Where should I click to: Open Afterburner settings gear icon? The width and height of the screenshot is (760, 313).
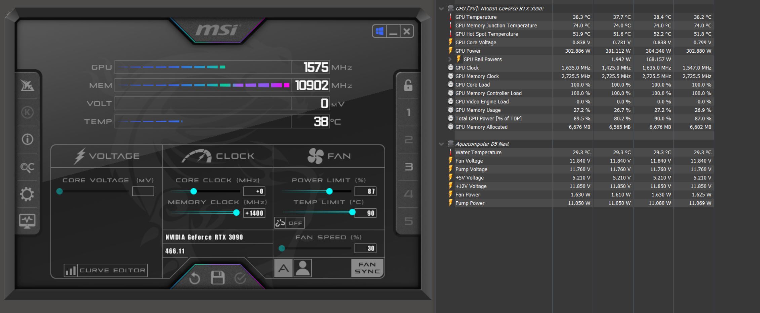pyautogui.click(x=27, y=194)
